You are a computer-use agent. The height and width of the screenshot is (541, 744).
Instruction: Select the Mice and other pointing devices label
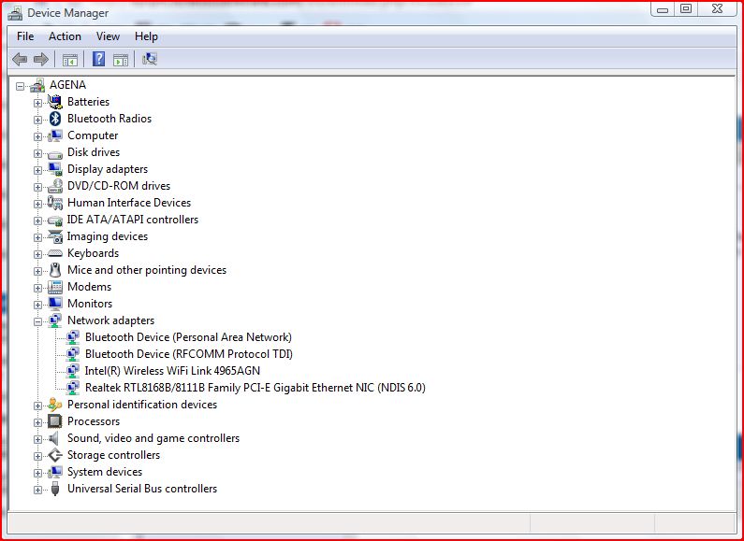147,270
